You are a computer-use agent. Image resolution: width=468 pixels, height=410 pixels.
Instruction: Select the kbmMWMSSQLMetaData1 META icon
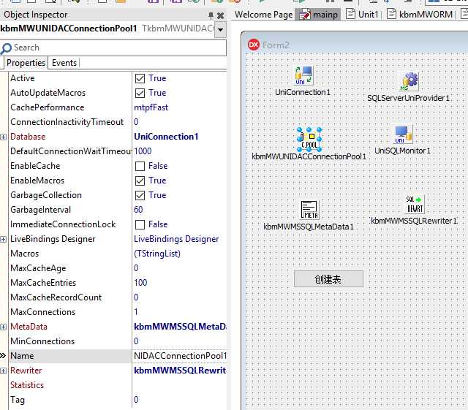[x=309, y=210]
